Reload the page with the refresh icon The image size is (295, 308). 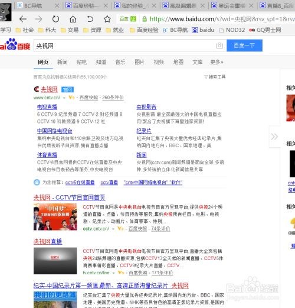tap(55, 19)
